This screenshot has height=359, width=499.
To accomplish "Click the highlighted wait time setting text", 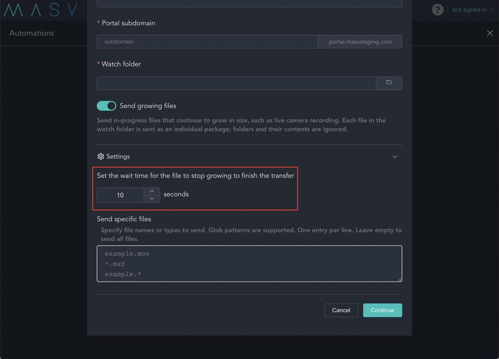I will tap(195, 175).
